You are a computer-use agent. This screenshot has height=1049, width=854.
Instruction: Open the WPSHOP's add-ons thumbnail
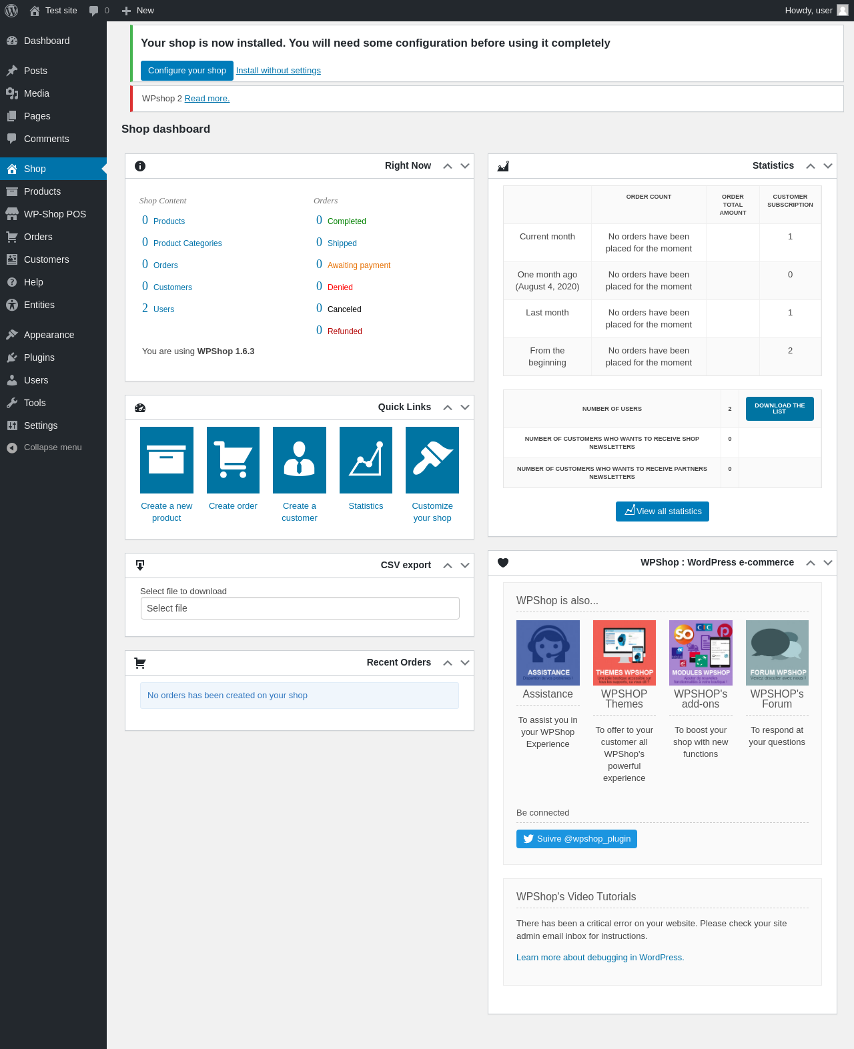click(x=701, y=653)
